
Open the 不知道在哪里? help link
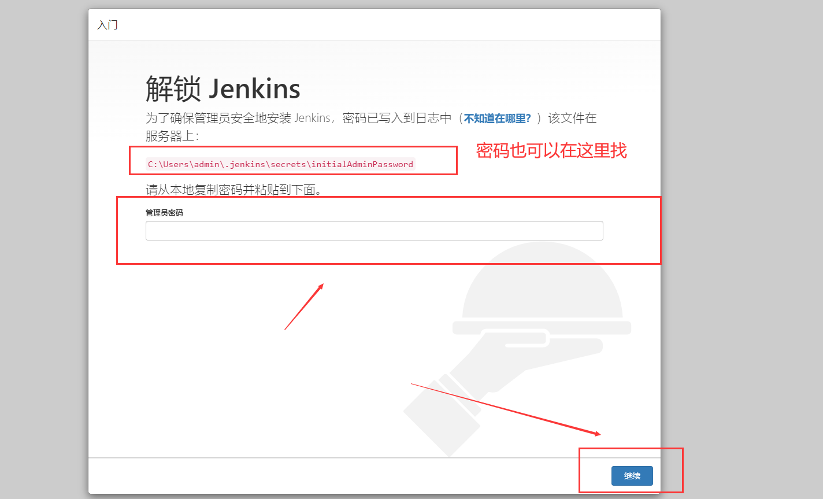pos(497,119)
